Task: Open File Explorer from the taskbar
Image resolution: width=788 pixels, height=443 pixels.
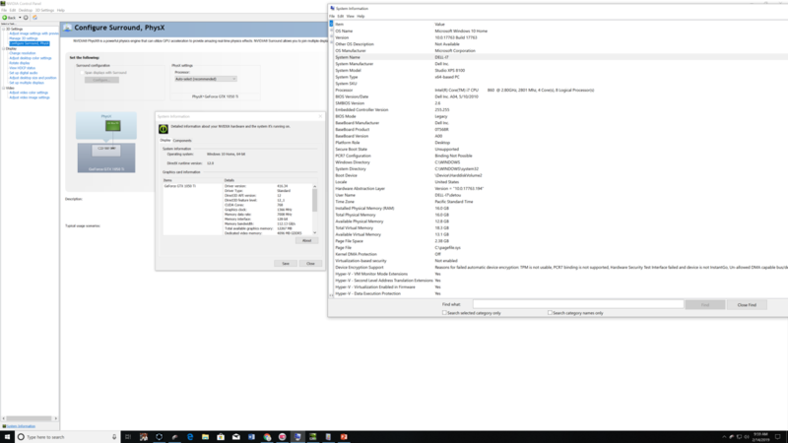Action: (x=205, y=437)
